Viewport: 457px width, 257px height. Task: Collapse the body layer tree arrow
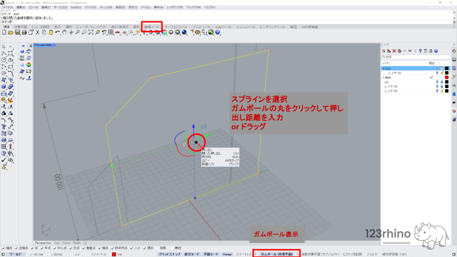(x=383, y=68)
